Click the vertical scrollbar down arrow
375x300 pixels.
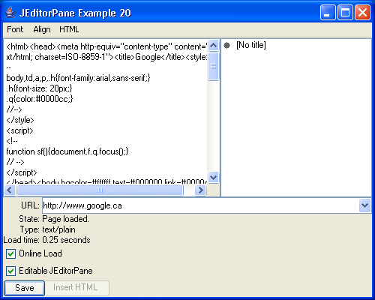click(213, 178)
